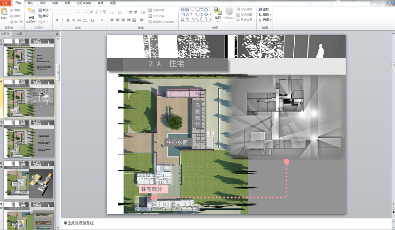
Task: Click the clear formatting icon
Action: (x=105, y=12)
